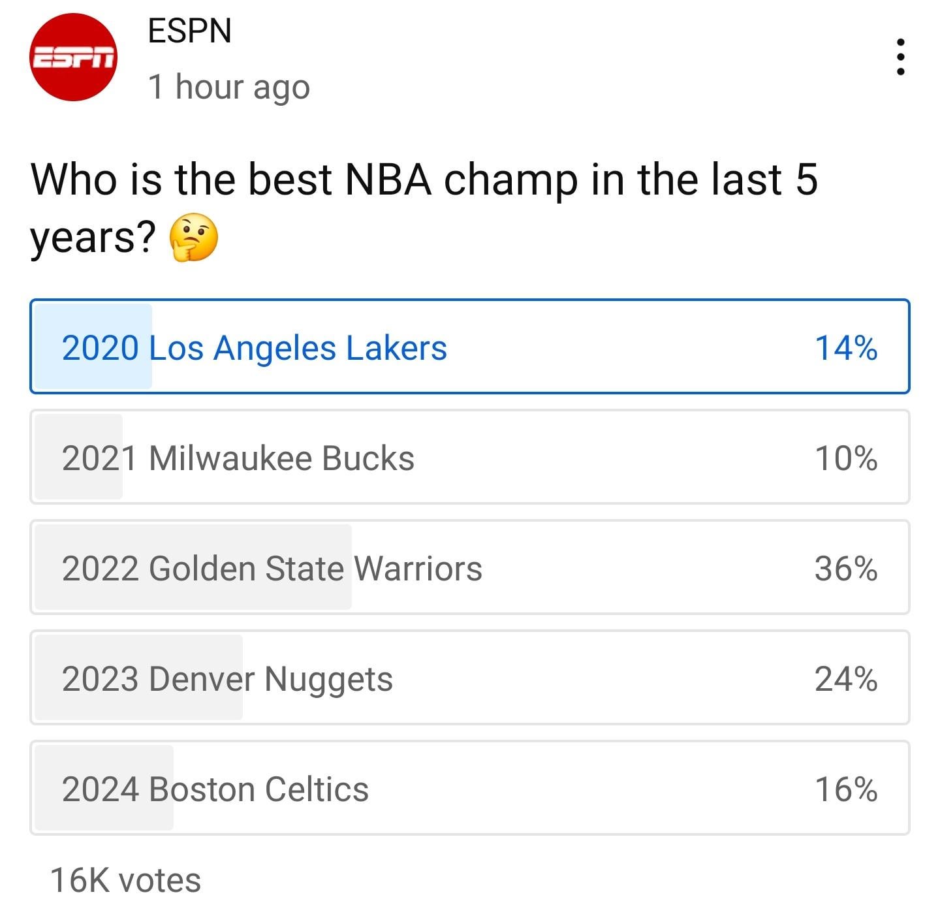Screen dimensions: 940x918
Task: Click the 14% Lakers result
Action: coord(846,347)
